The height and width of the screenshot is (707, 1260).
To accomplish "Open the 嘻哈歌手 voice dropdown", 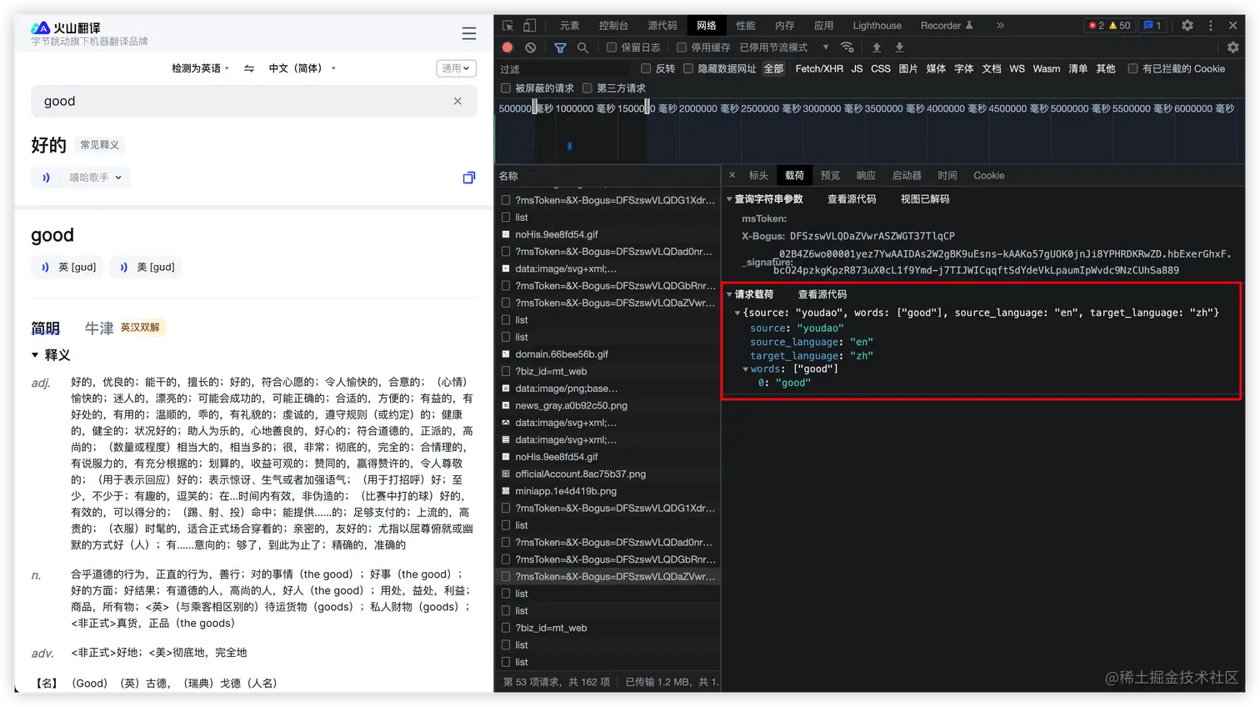I will 95,178.
